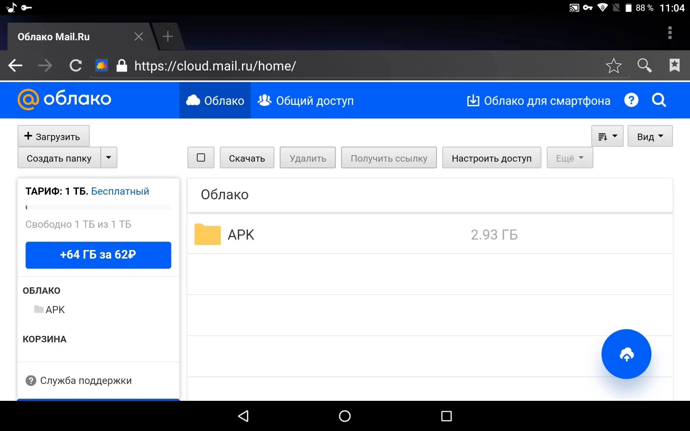Open КОРЗИНА in the sidebar
The width and height of the screenshot is (690, 431).
[45, 339]
